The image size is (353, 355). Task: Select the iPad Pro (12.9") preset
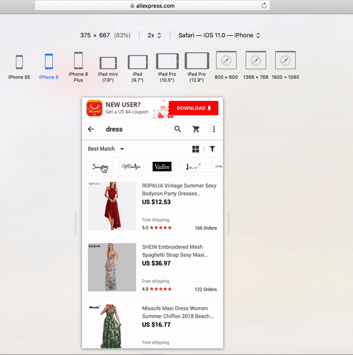(197, 68)
